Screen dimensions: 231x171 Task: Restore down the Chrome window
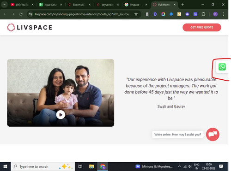tap(213, 5)
